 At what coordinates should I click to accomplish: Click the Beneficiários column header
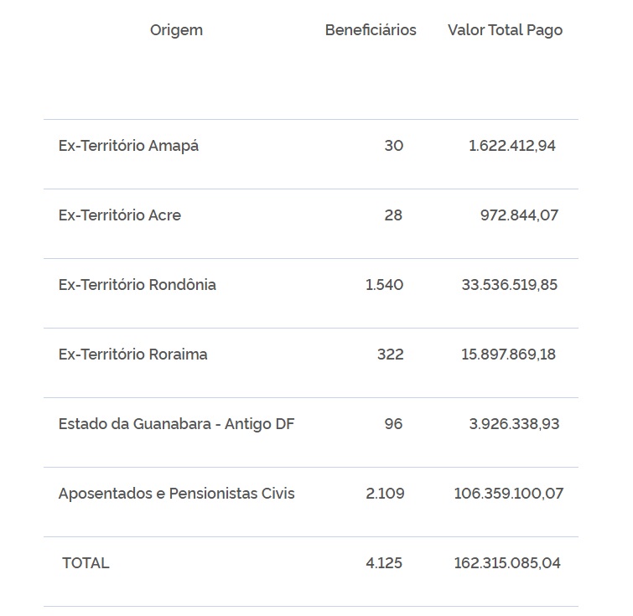(371, 30)
